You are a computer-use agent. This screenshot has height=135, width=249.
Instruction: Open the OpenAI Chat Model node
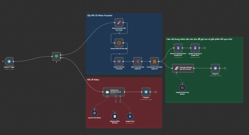point(95,113)
